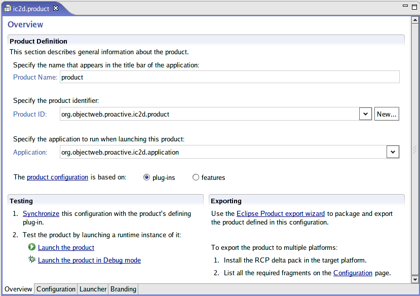420x296 pixels.
Task: Switch to the Configuration tab
Action: coord(56,289)
